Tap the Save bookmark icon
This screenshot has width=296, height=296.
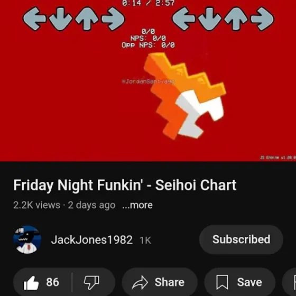(222, 282)
